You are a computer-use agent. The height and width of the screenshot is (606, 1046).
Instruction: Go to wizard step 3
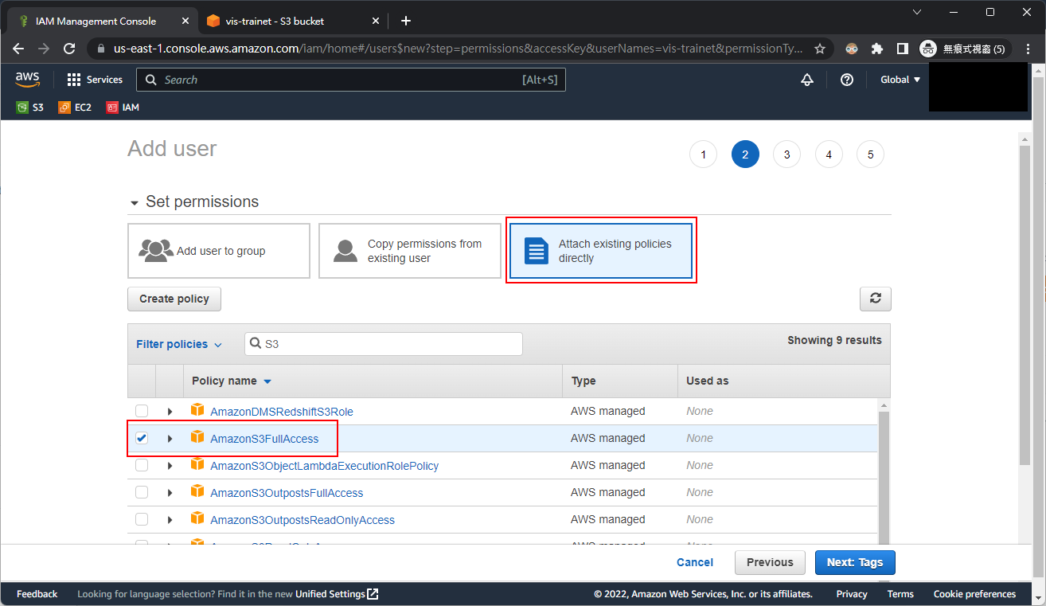pyautogui.click(x=786, y=154)
